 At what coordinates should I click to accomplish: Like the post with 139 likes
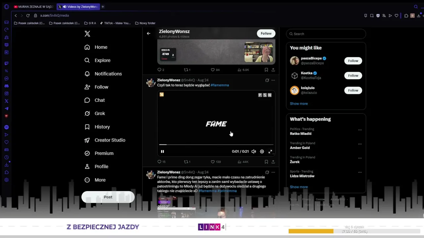click(213, 162)
